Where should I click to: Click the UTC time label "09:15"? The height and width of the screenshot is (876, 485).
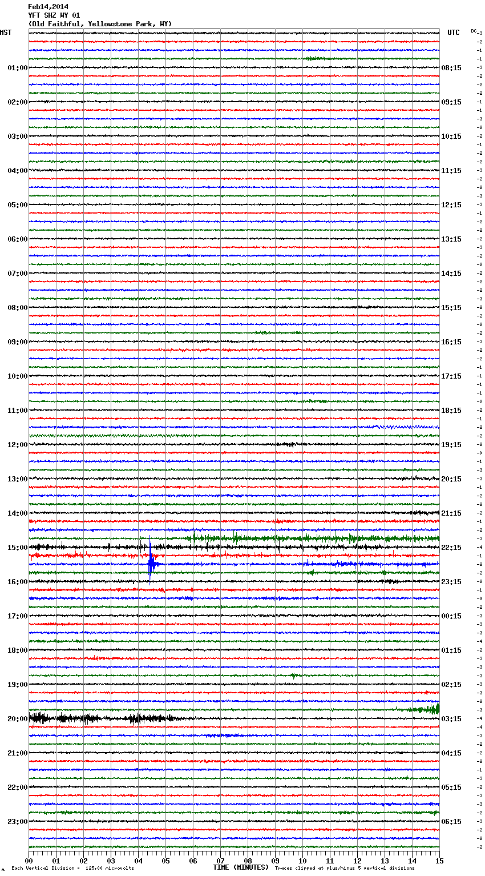click(451, 102)
